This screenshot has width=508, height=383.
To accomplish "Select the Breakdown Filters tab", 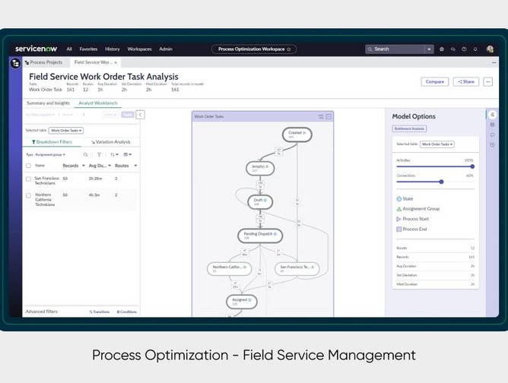I will coord(52,142).
